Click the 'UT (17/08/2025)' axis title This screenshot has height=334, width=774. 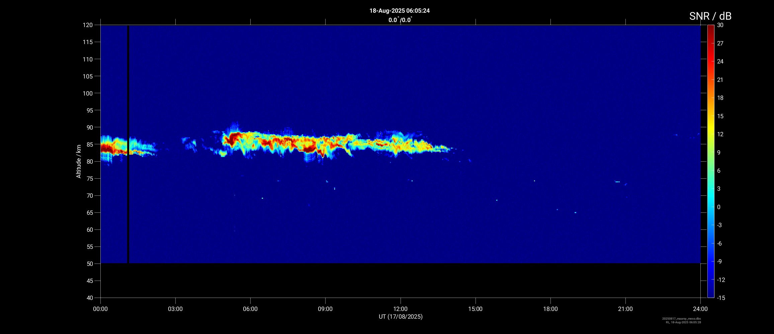401,317
